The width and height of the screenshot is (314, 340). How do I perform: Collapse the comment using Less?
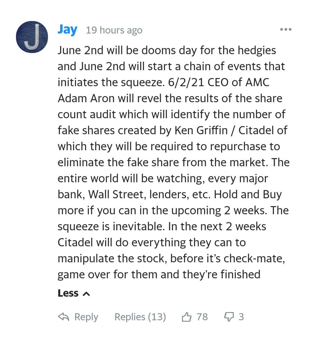pyautogui.click(x=74, y=293)
